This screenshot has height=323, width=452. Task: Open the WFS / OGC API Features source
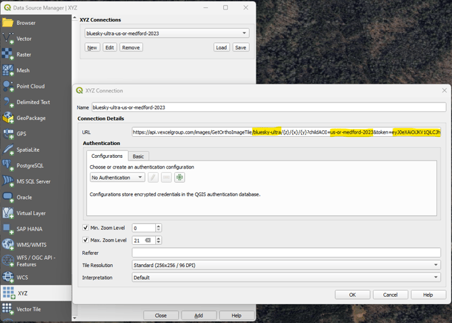coord(36,261)
